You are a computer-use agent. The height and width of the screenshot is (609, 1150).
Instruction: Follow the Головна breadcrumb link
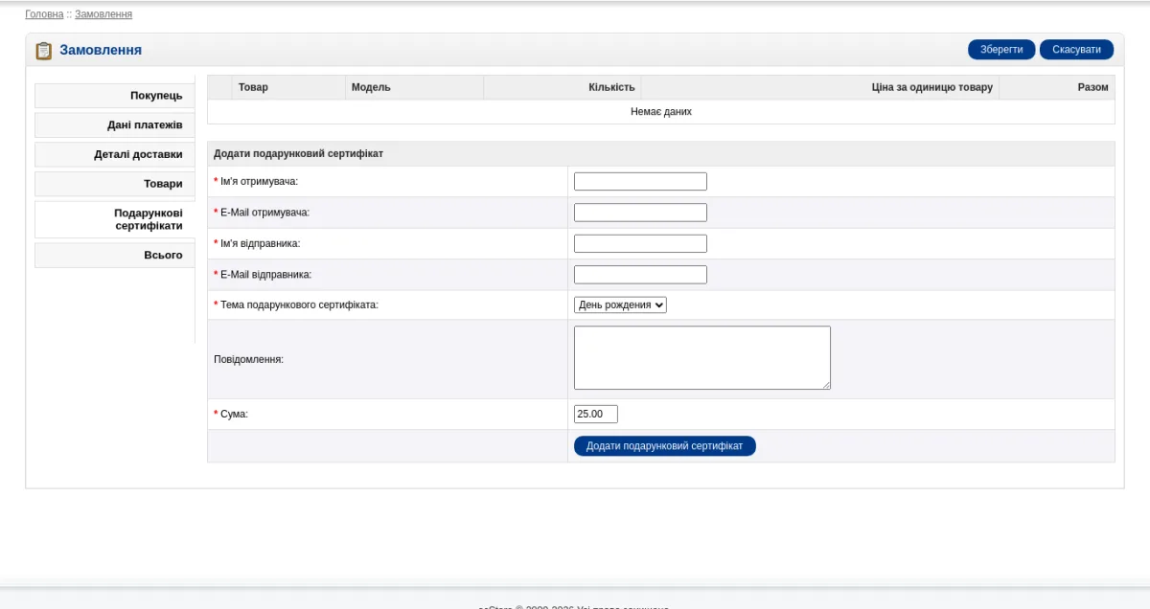click(44, 14)
